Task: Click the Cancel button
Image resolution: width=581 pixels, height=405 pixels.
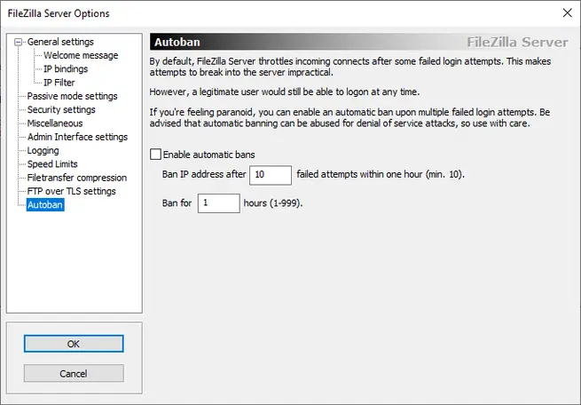Action: pos(73,374)
